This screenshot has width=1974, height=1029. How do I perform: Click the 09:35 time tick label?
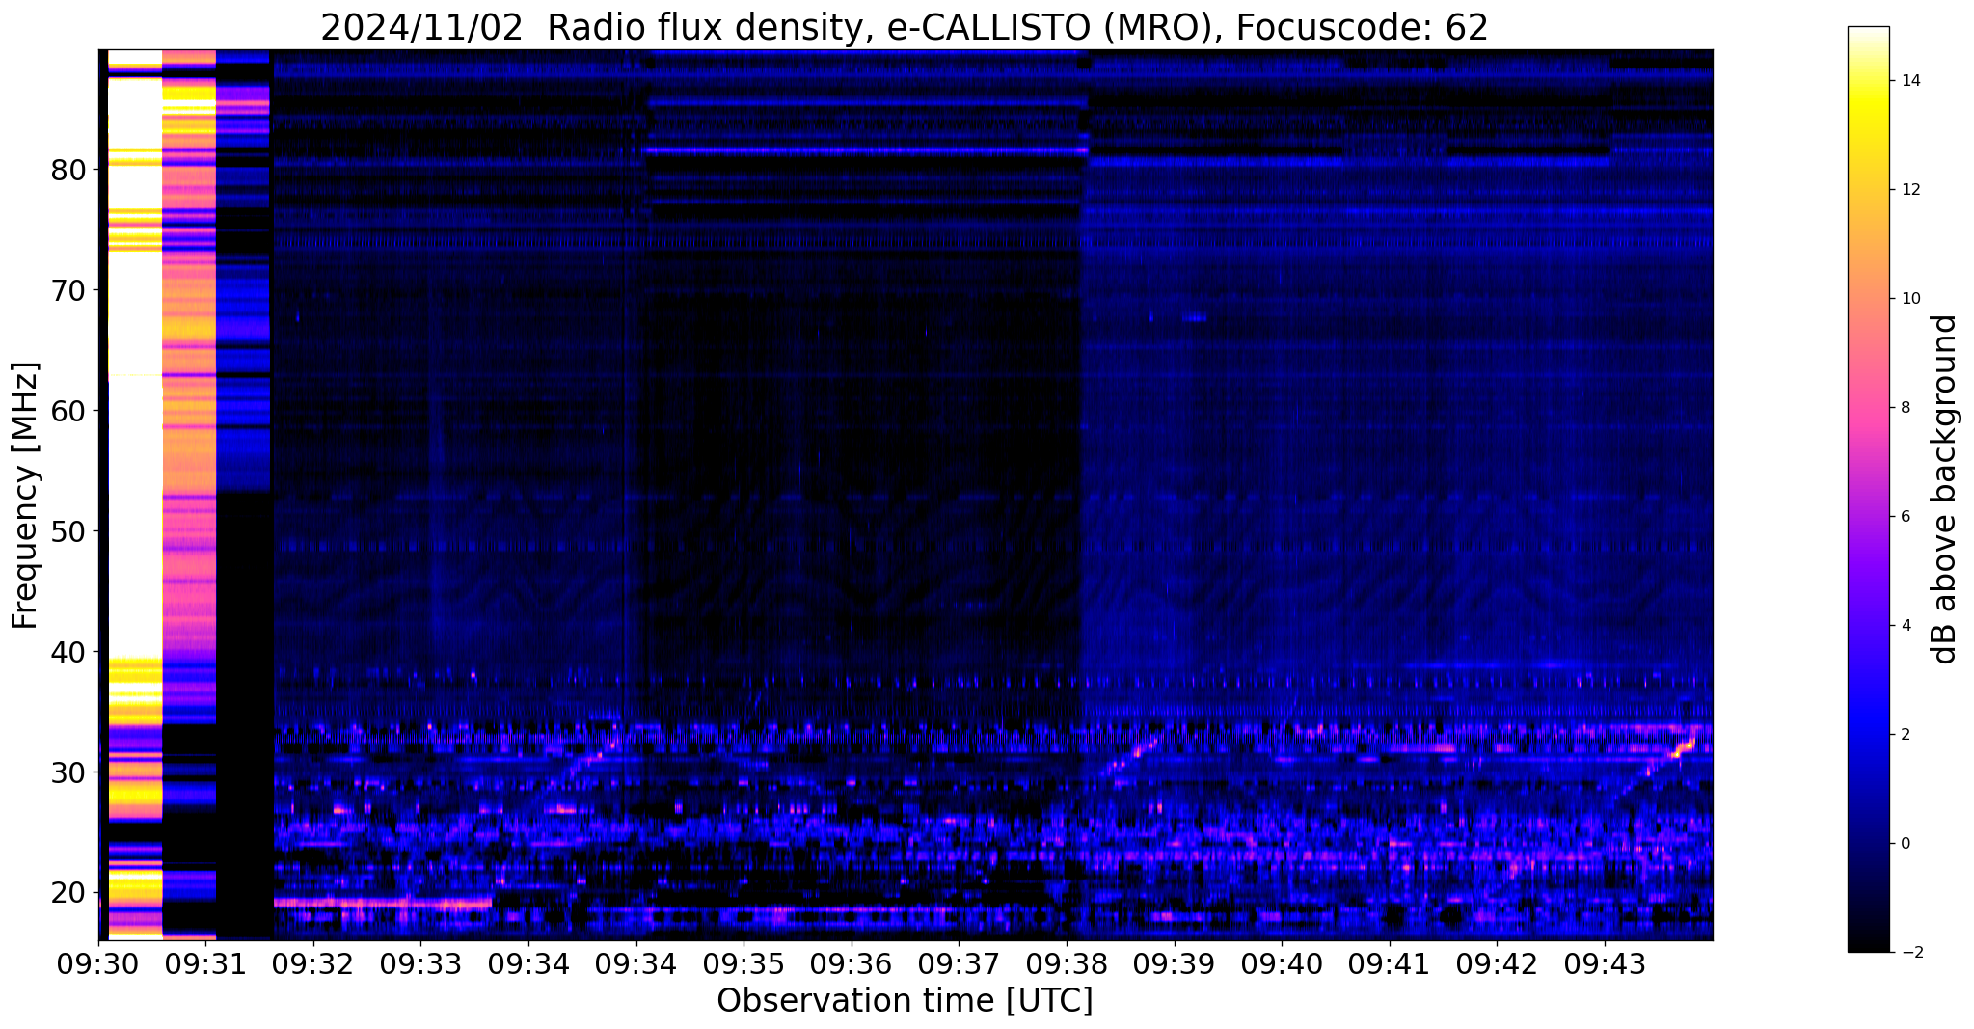[744, 963]
